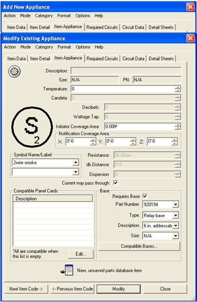
Task: Click the Close button at bottom
Action: click(x=165, y=289)
